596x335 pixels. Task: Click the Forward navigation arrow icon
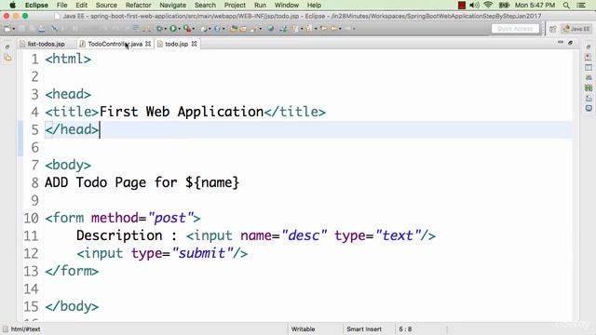(x=347, y=29)
